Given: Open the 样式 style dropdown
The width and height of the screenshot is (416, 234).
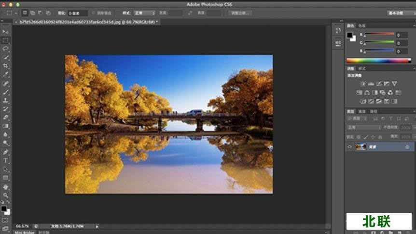Looking at the screenshot, I should coord(144,13).
